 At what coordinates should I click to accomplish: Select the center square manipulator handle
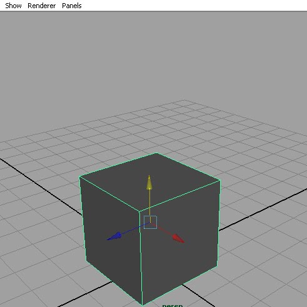[x=150, y=223]
